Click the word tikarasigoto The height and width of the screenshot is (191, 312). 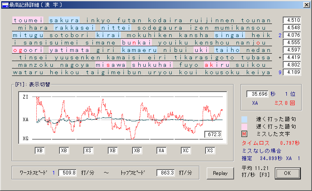click(x=204, y=57)
